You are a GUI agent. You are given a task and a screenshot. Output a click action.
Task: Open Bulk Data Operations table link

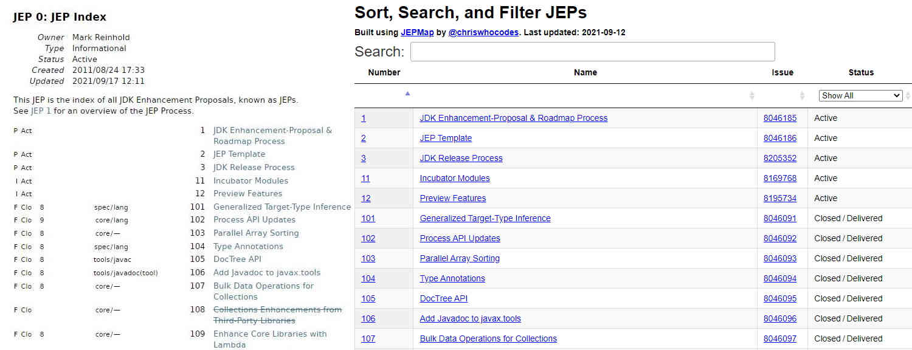pyautogui.click(x=488, y=338)
